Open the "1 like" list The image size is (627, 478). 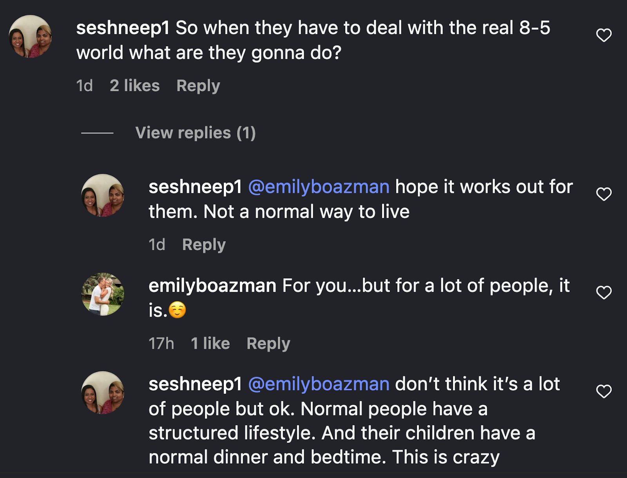click(210, 343)
